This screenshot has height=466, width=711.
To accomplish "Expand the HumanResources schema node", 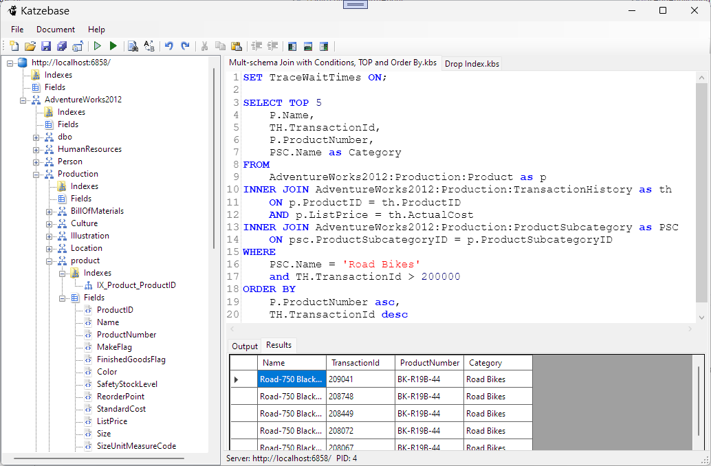I will click(x=37, y=149).
